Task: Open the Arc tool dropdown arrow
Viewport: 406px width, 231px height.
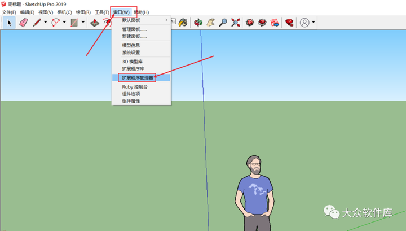Action: point(64,22)
